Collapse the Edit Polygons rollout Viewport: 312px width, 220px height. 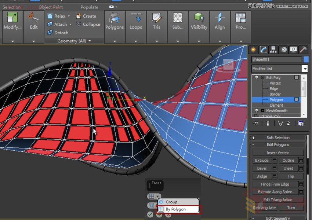278,144
